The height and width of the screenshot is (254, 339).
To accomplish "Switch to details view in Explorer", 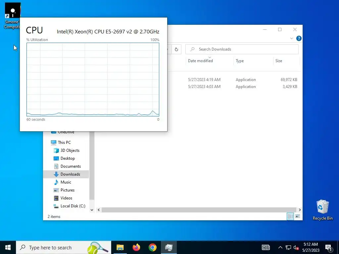I will pyautogui.click(x=290, y=216).
